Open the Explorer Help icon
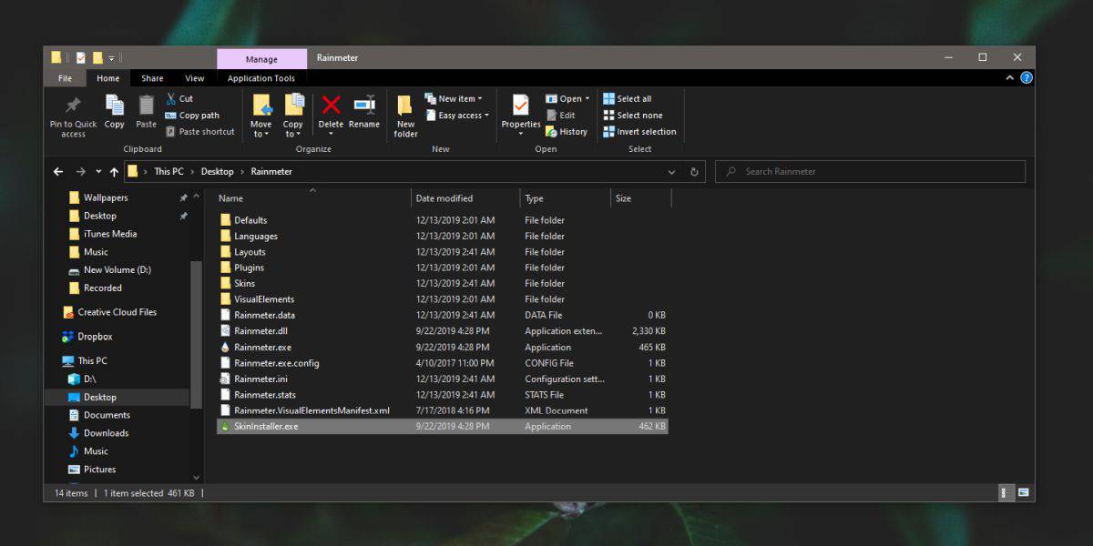The image size is (1093, 546). (x=1027, y=78)
